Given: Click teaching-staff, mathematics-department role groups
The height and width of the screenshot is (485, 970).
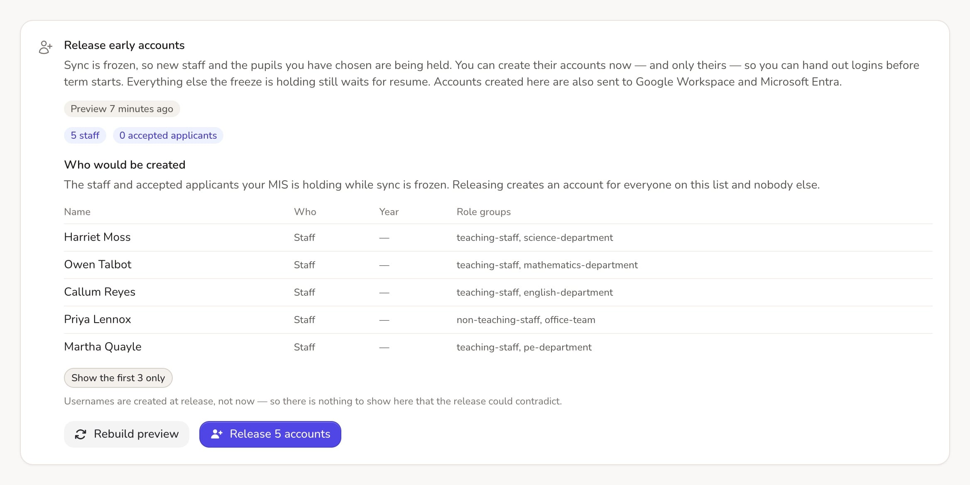Looking at the screenshot, I should tap(547, 265).
